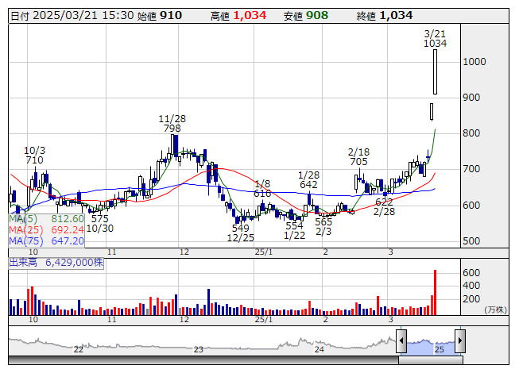Click the year 23 marker in navigator
Viewport: 519px width, 373px height.
pyautogui.click(x=198, y=349)
